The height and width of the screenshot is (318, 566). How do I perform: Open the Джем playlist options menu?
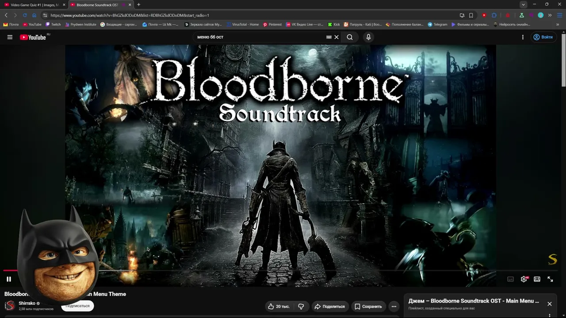point(550,315)
